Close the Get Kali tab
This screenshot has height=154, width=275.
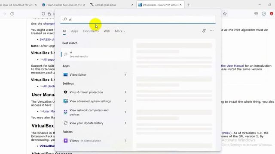pos(132,5)
